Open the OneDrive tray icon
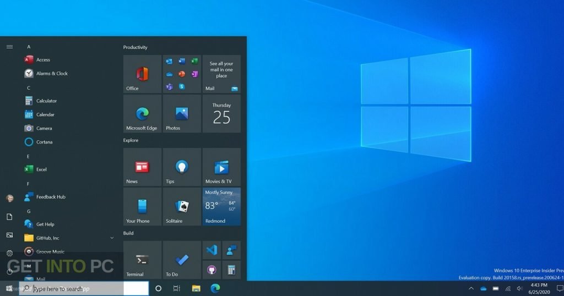Screen dimensions: 564x296 point(484,288)
